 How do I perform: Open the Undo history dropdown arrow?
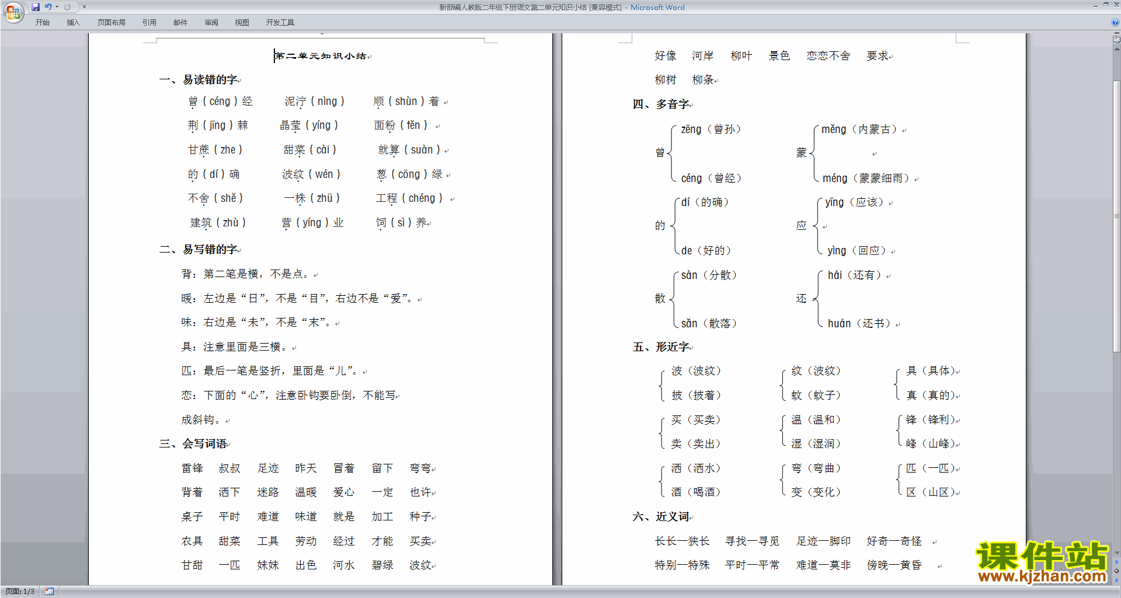57,7
